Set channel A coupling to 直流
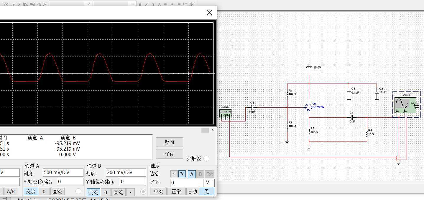The height and width of the screenshot is (200, 424). pyautogui.click(x=57, y=191)
